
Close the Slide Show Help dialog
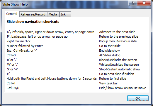(x=144, y=3)
